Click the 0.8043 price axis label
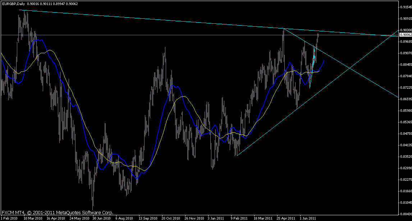Viewport: 412px width, 221px height. [406, 214]
